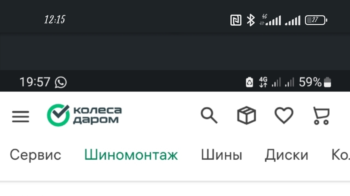Select the Шиномонтаж tab
This screenshot has width=350, height=196.
coord(131,155)
